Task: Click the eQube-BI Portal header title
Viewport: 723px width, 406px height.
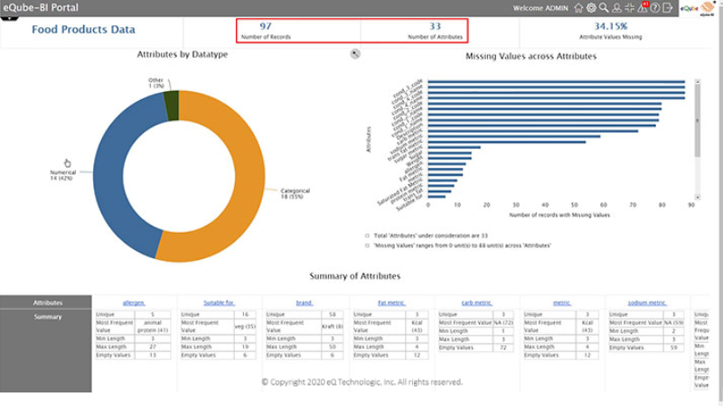Action: (41, 7)
